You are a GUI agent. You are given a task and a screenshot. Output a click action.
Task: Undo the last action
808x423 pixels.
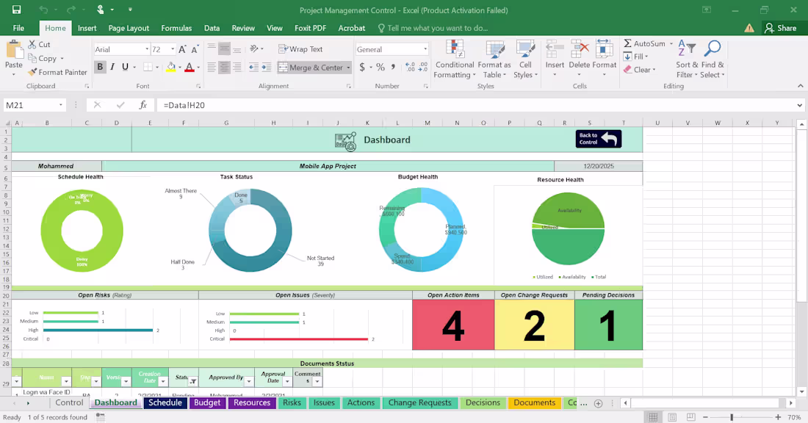42,10
